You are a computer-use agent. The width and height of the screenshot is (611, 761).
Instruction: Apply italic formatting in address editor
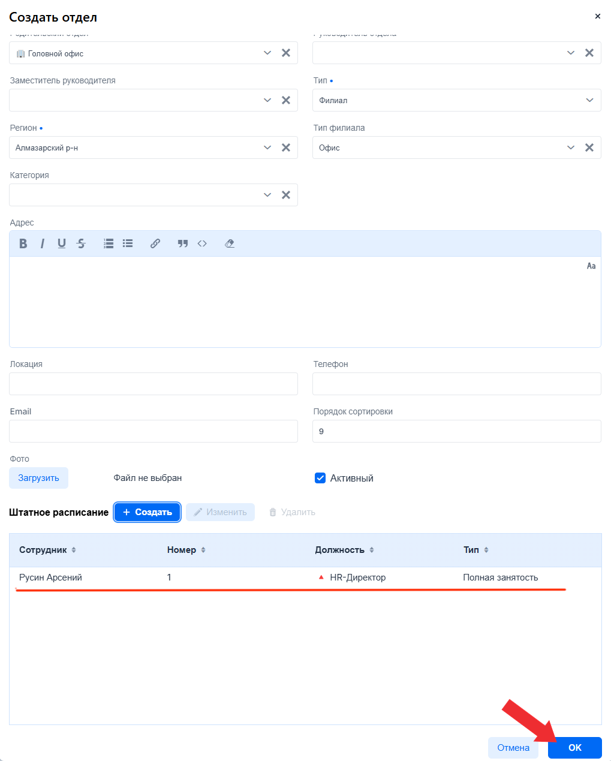[42, 243]
